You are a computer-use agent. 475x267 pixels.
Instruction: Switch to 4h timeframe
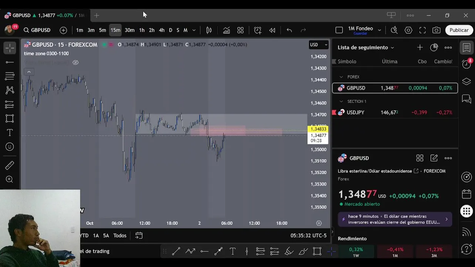(x=162, y=30)
